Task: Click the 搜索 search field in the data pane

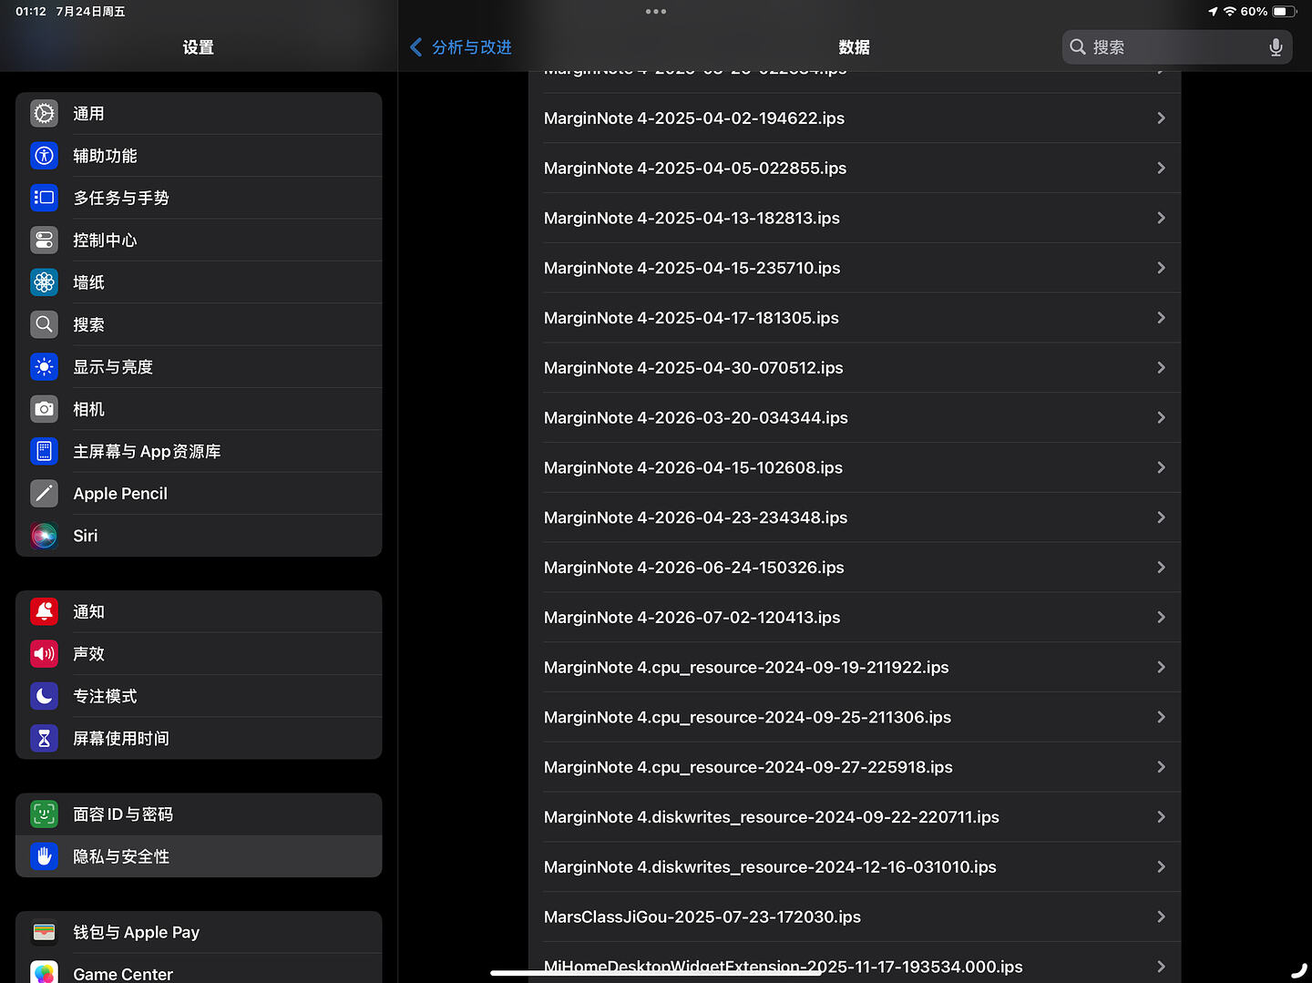Action: click(1177, 47)
